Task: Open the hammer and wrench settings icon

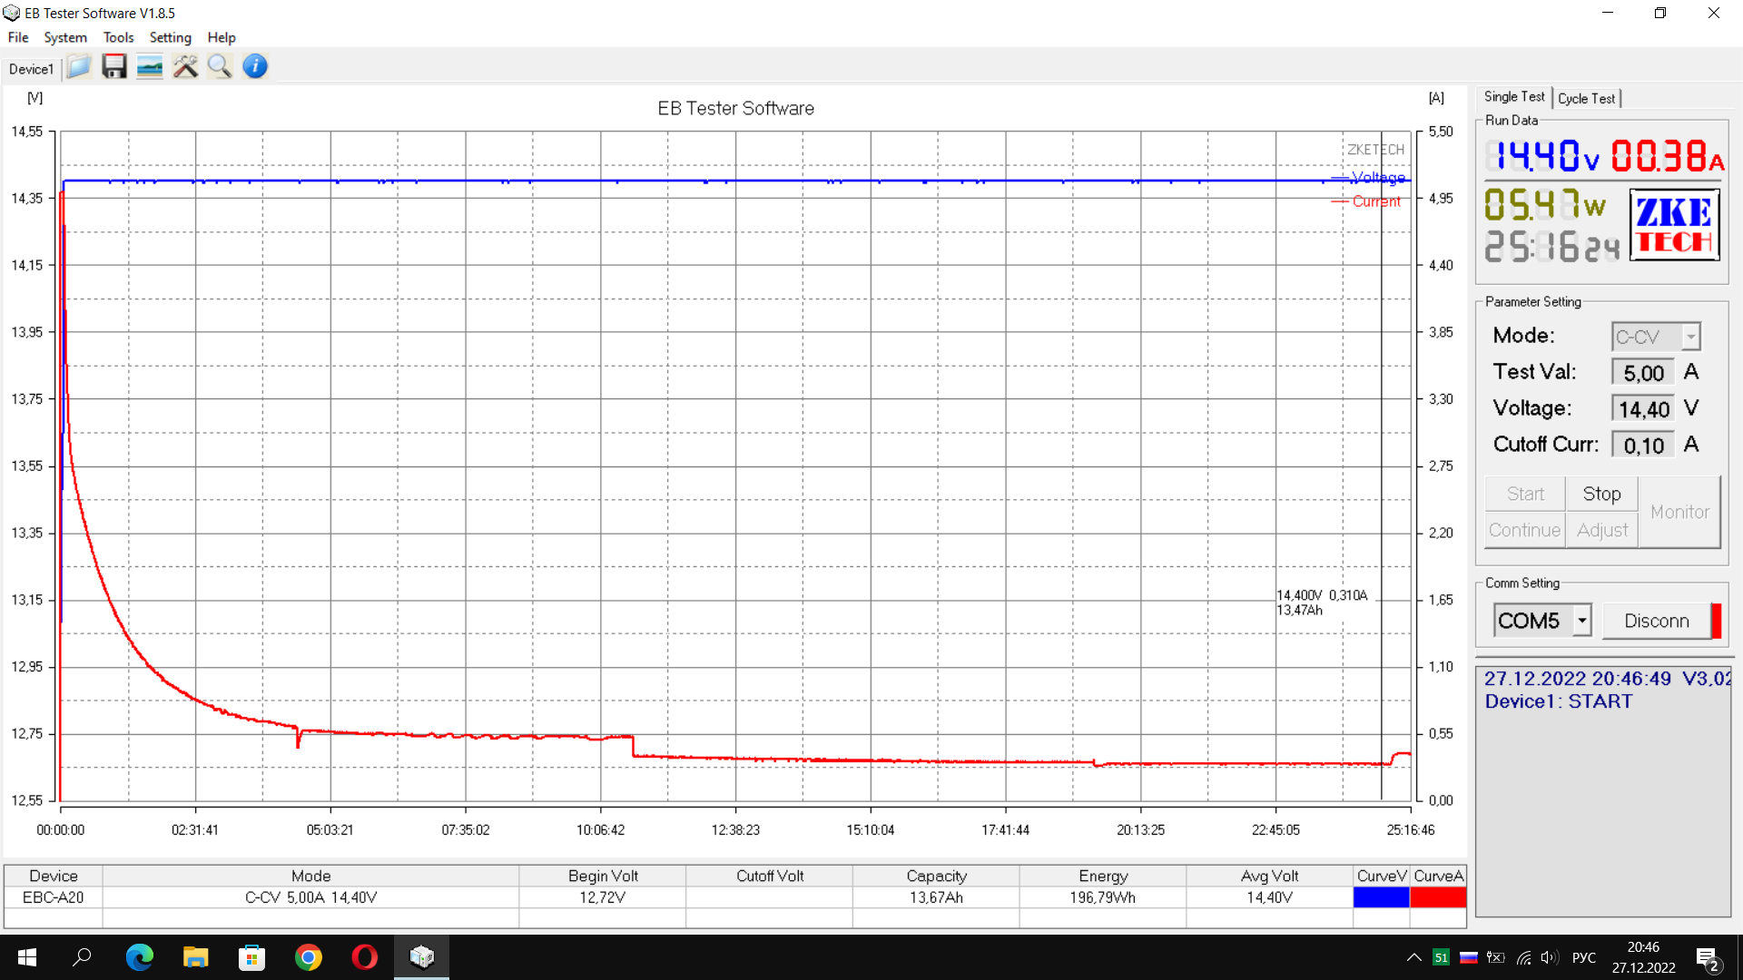Action: point(185,66)
